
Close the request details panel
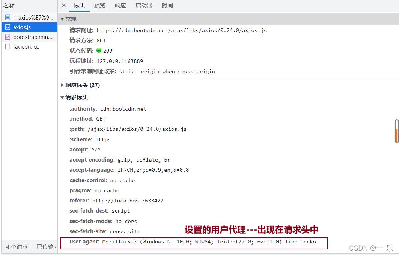(x=64, y=5)
